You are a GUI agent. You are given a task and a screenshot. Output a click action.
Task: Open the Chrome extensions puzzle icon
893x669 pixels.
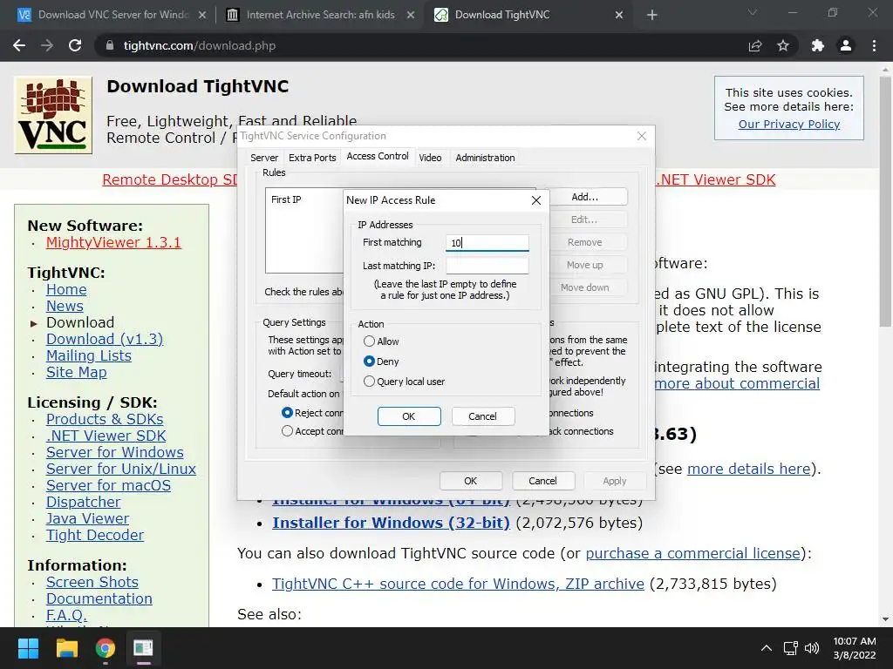click(x=817, y=45)
